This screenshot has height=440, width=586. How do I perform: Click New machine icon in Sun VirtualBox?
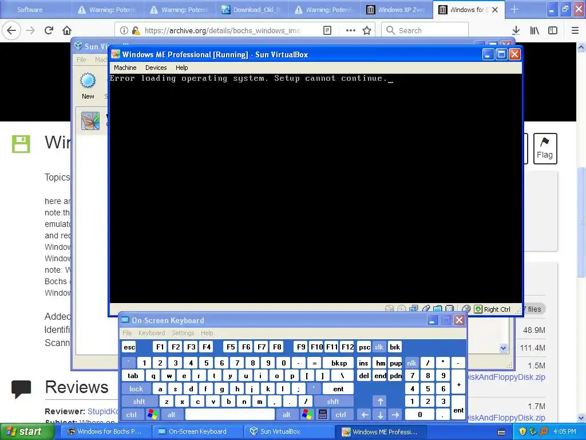88,86
